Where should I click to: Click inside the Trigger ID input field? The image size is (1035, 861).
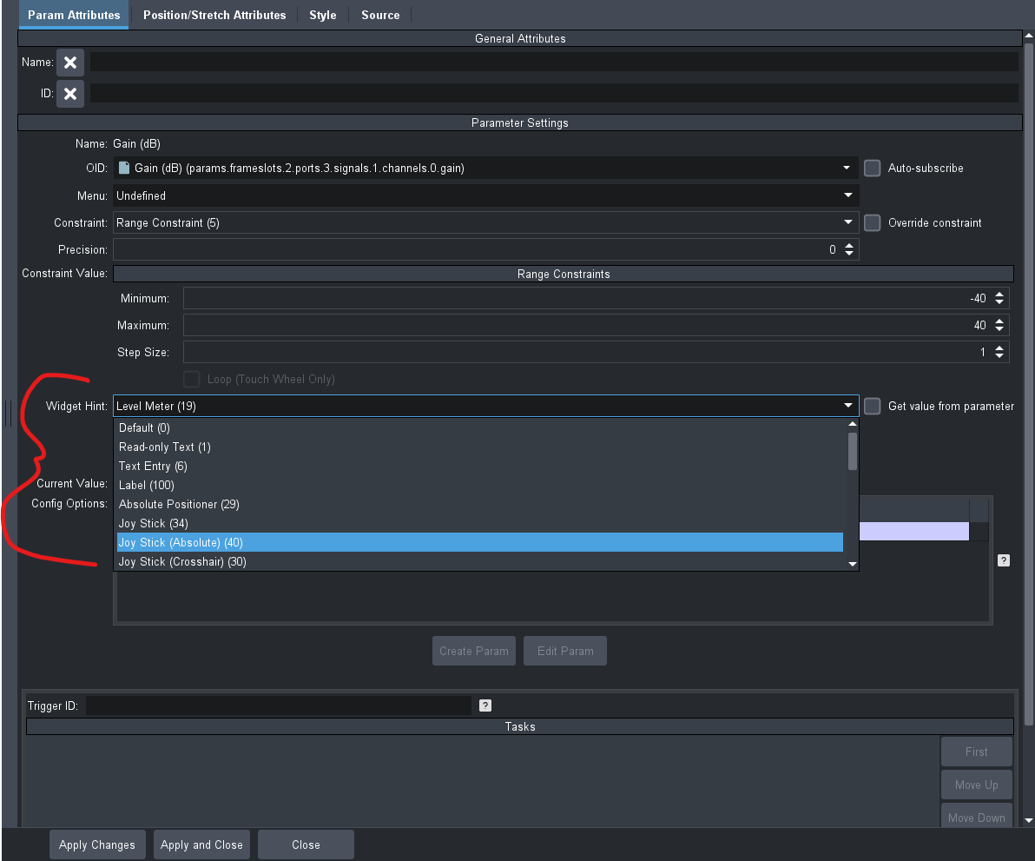click(x=278, y=705)
